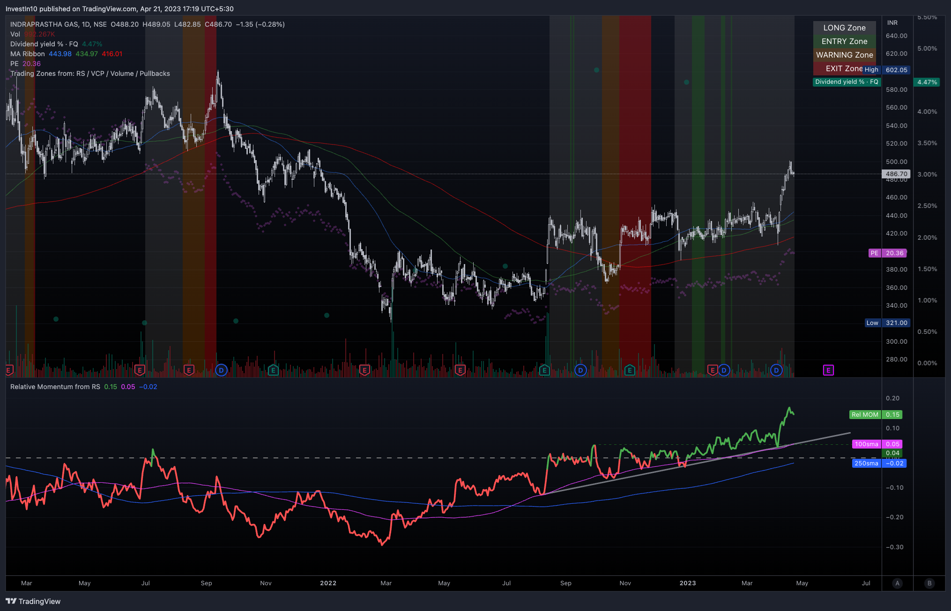The image size is (951, 611).
Task: Click the 4.47% dividend yield value label
Action: point(927,82)
